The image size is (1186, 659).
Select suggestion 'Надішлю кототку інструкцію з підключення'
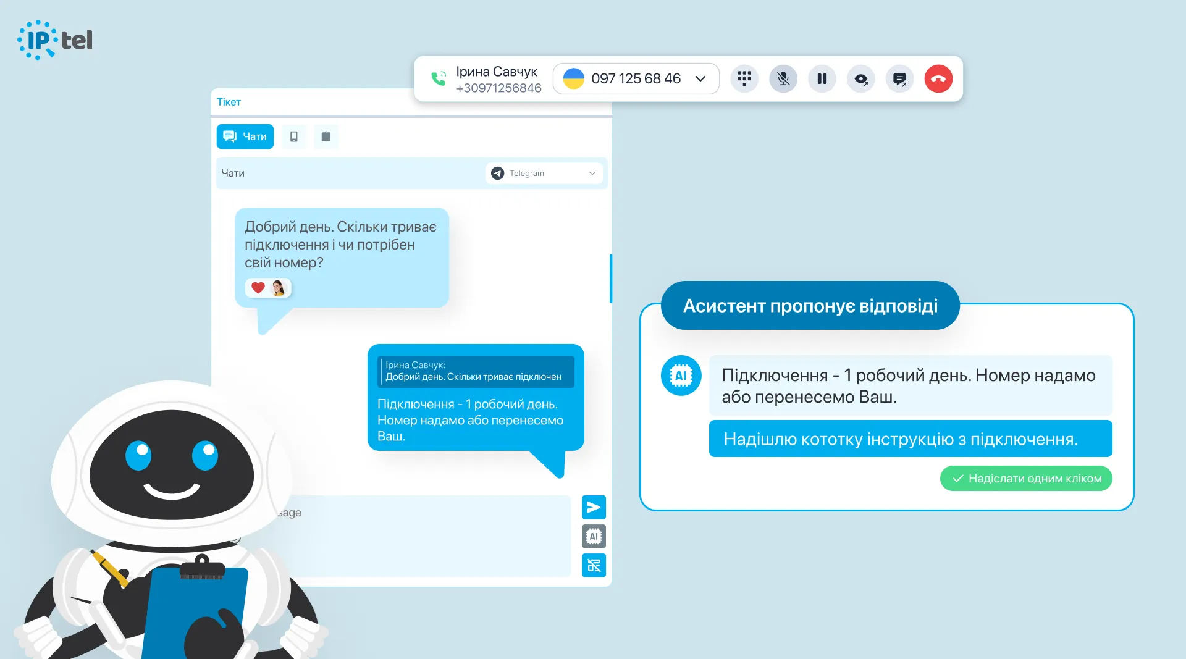coord(911,439)
